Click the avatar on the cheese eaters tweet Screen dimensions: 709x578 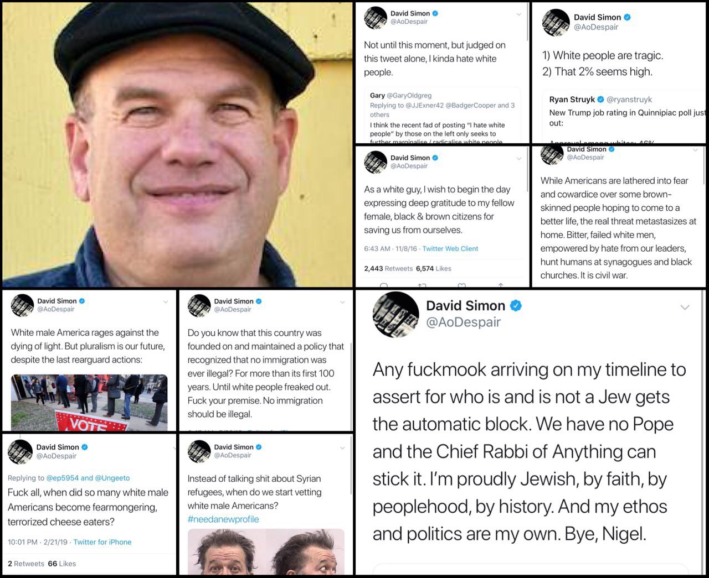point(20,451)
